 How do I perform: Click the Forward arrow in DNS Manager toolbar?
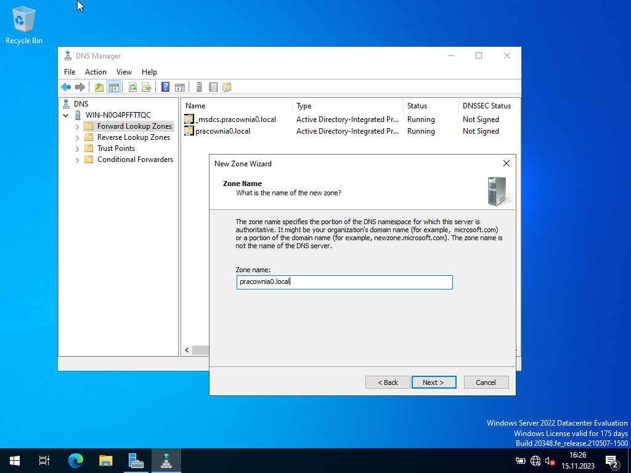click(80, 87)
